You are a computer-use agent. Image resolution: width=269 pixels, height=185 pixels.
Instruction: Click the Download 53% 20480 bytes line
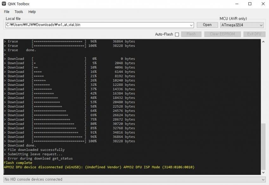click(70, 102)
